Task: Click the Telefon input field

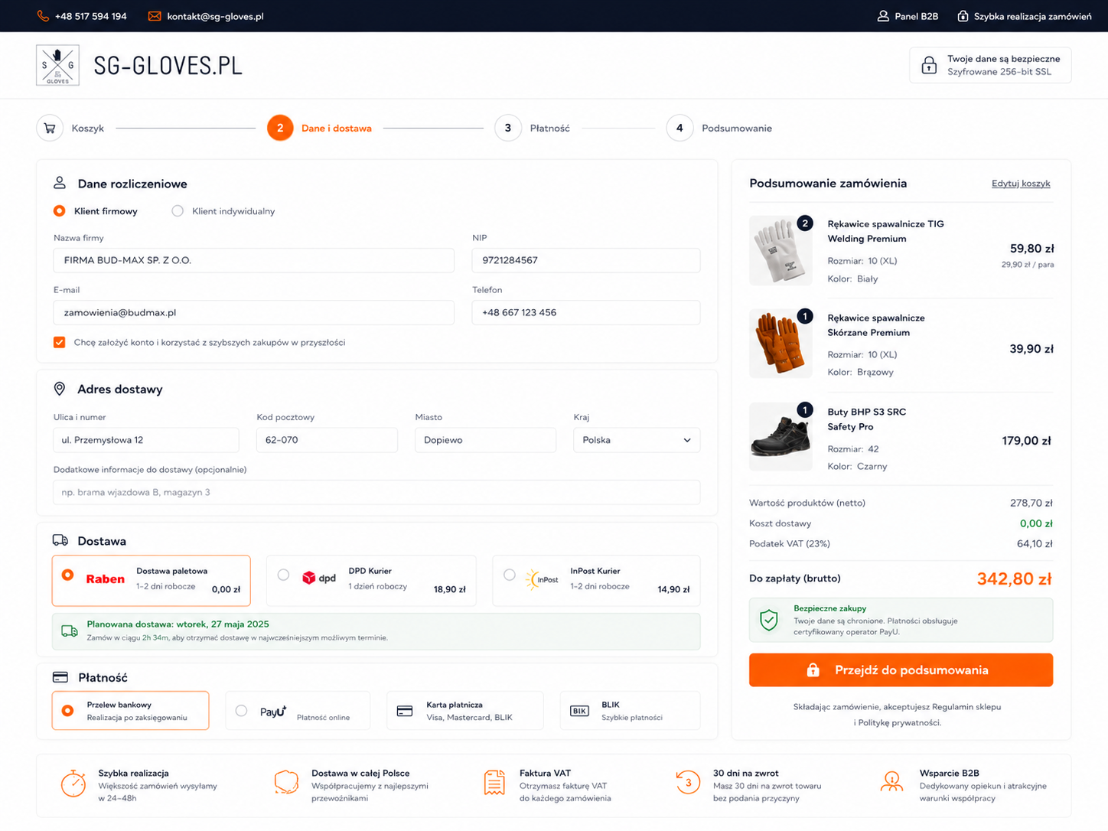Action: click(x=586, y=312)
